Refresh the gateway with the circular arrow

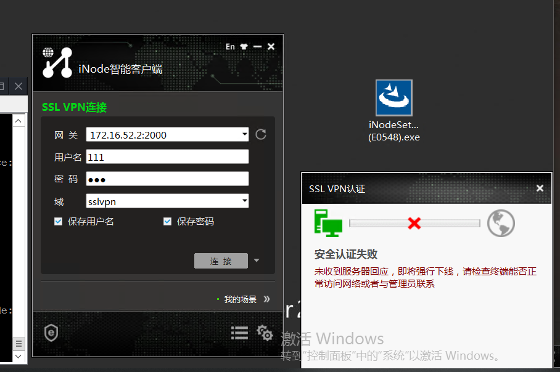(x=261, y=134)
